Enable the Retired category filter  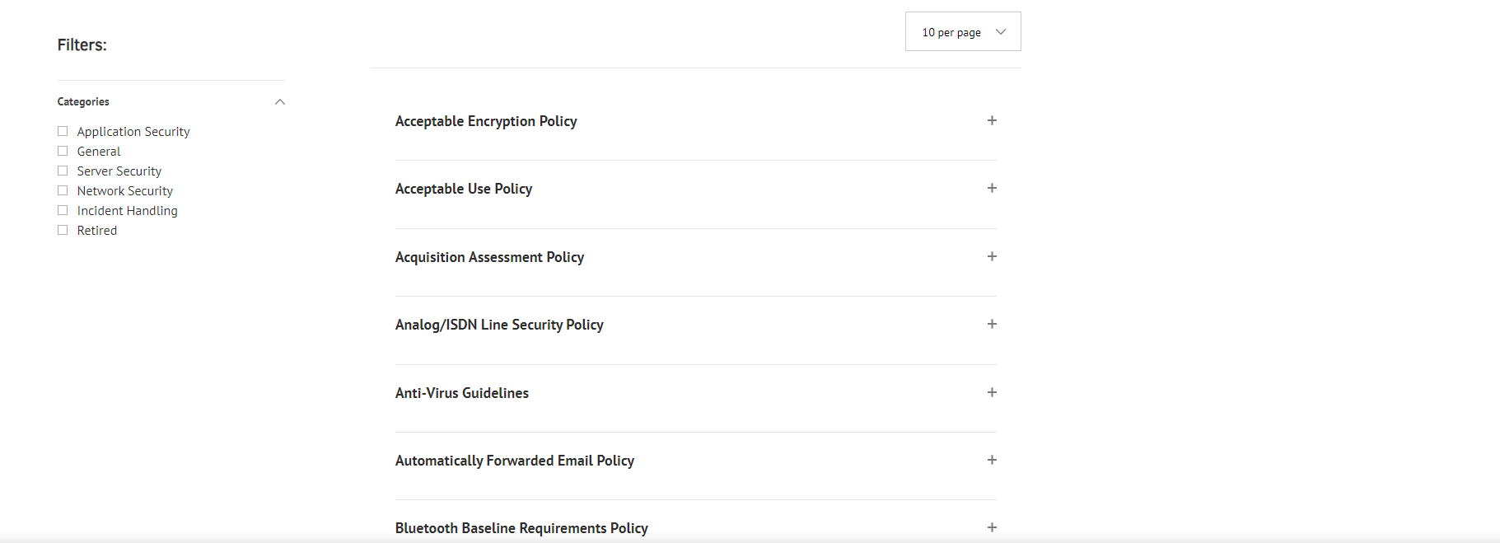click(63, 230)
